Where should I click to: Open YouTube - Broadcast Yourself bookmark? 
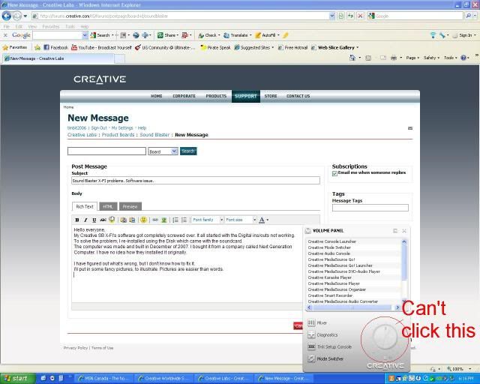click(102, 47)
